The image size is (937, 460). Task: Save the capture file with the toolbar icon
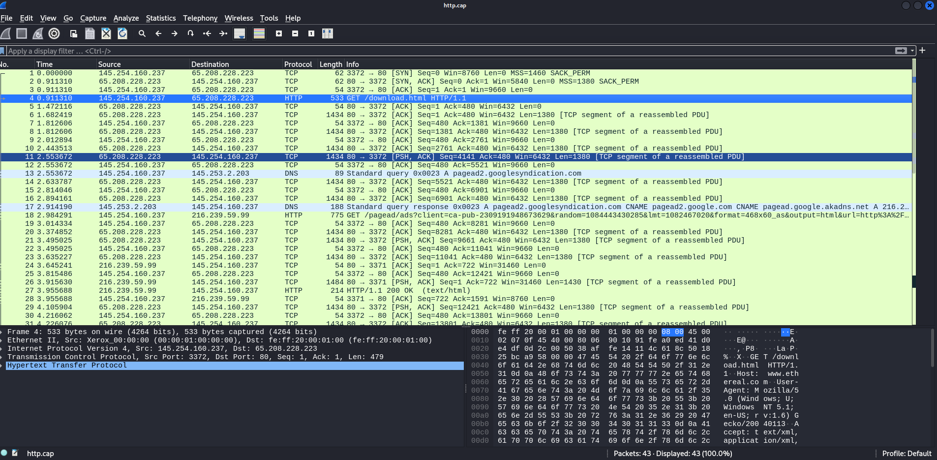tap(90, 33)
